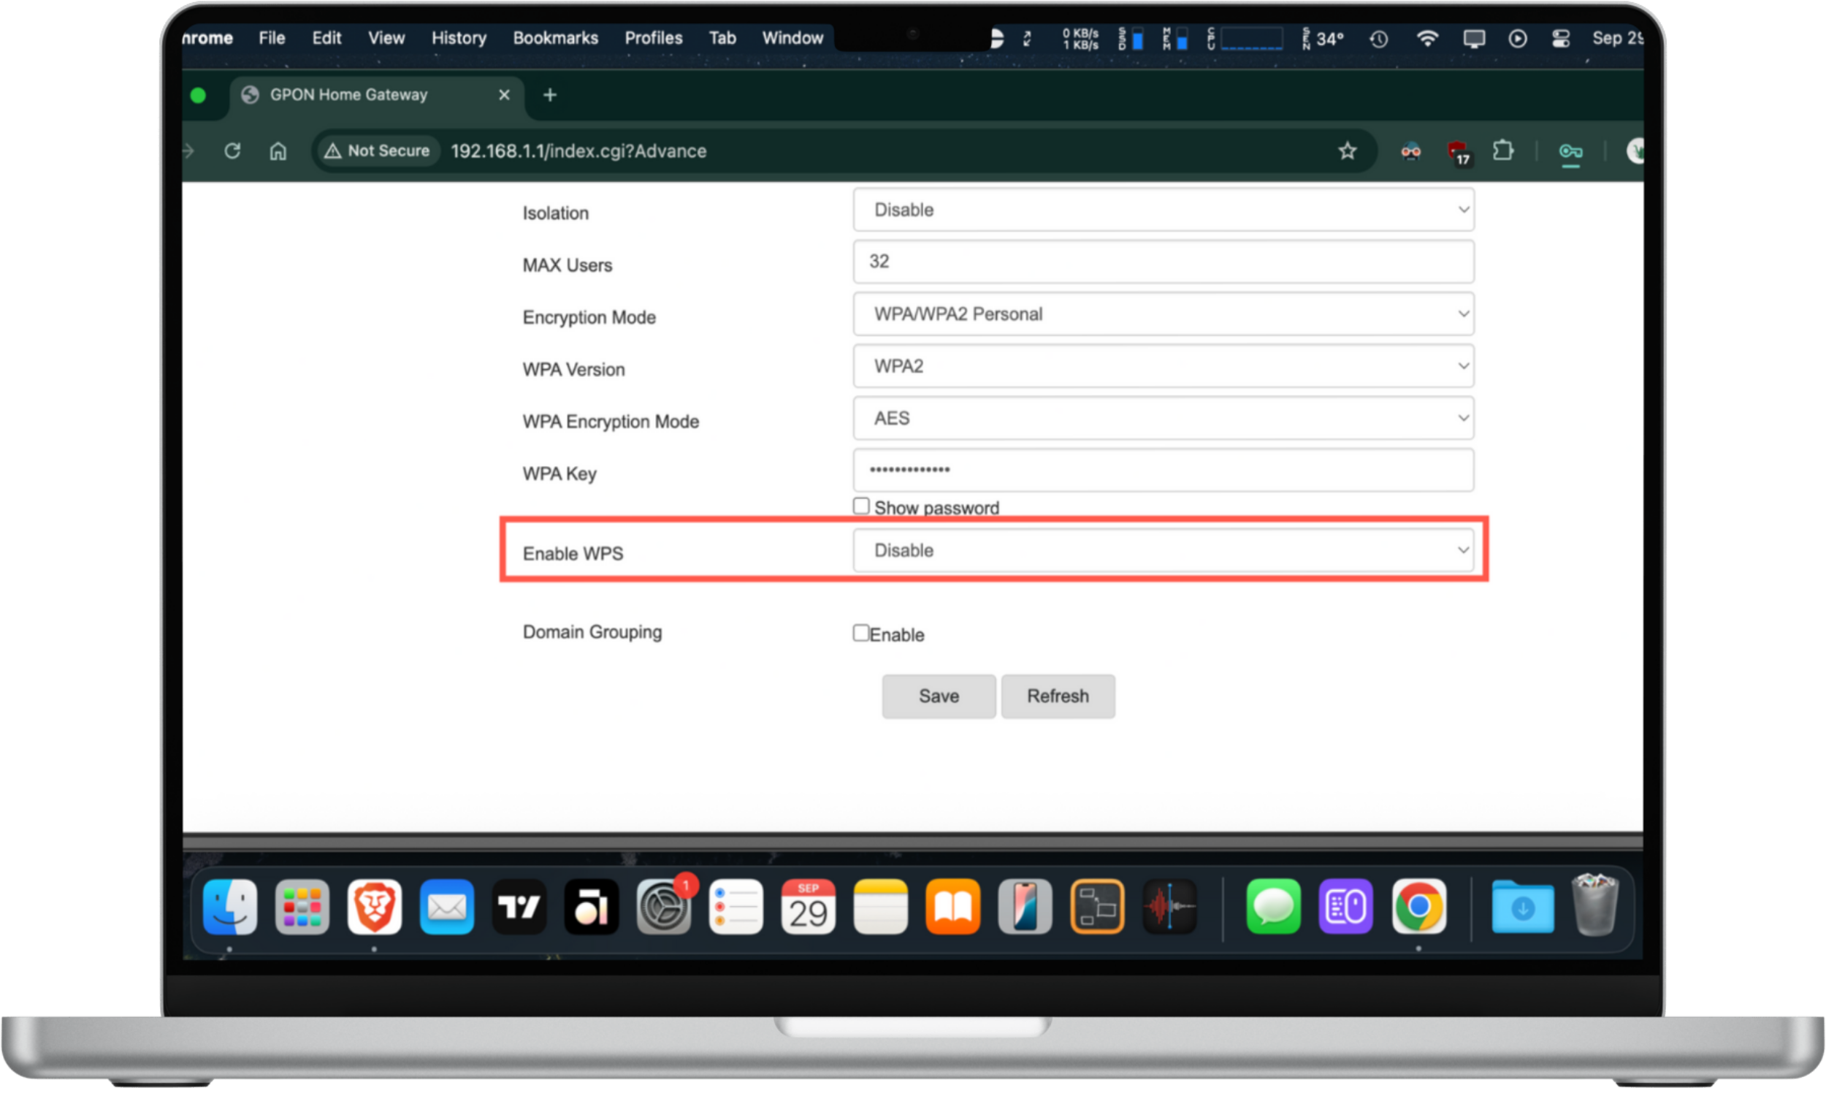Screen dimensions: 1826x1096
Task: Bookmark page with star icon
Action: [1347, 151]
